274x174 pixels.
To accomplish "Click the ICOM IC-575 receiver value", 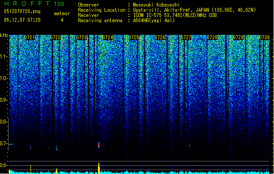I will click(175, 15).
